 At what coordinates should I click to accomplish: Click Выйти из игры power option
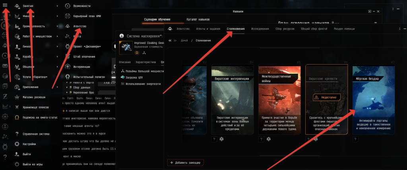(x=33, y=164)
